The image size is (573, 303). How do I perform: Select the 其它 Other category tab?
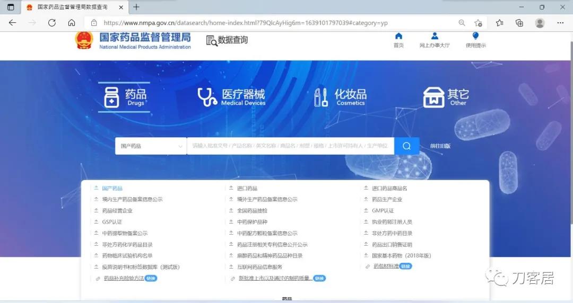[446, 97]
